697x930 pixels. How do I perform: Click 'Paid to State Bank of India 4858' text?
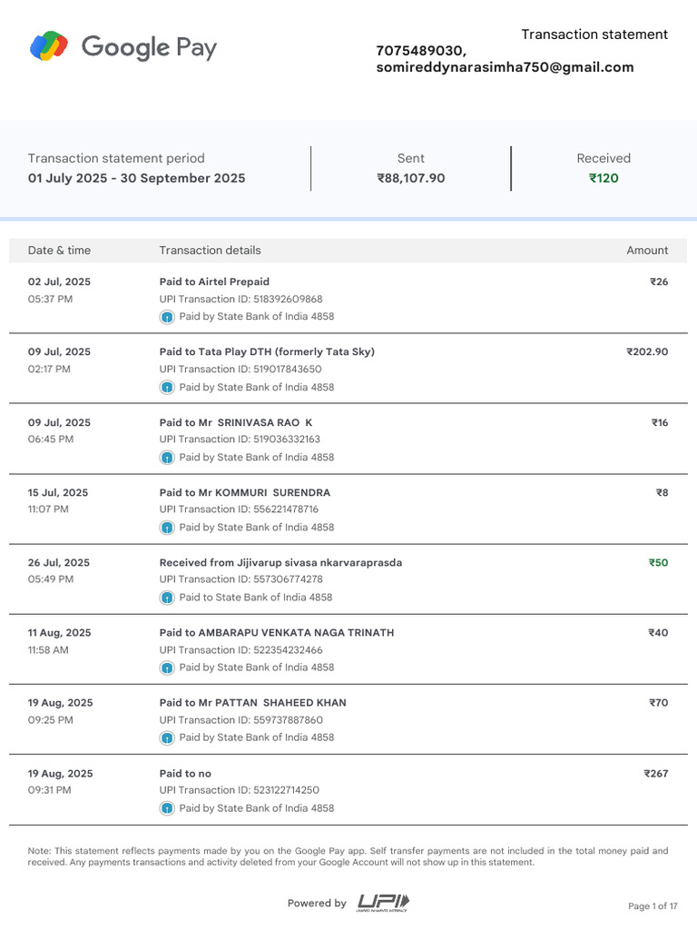(256, 598)
